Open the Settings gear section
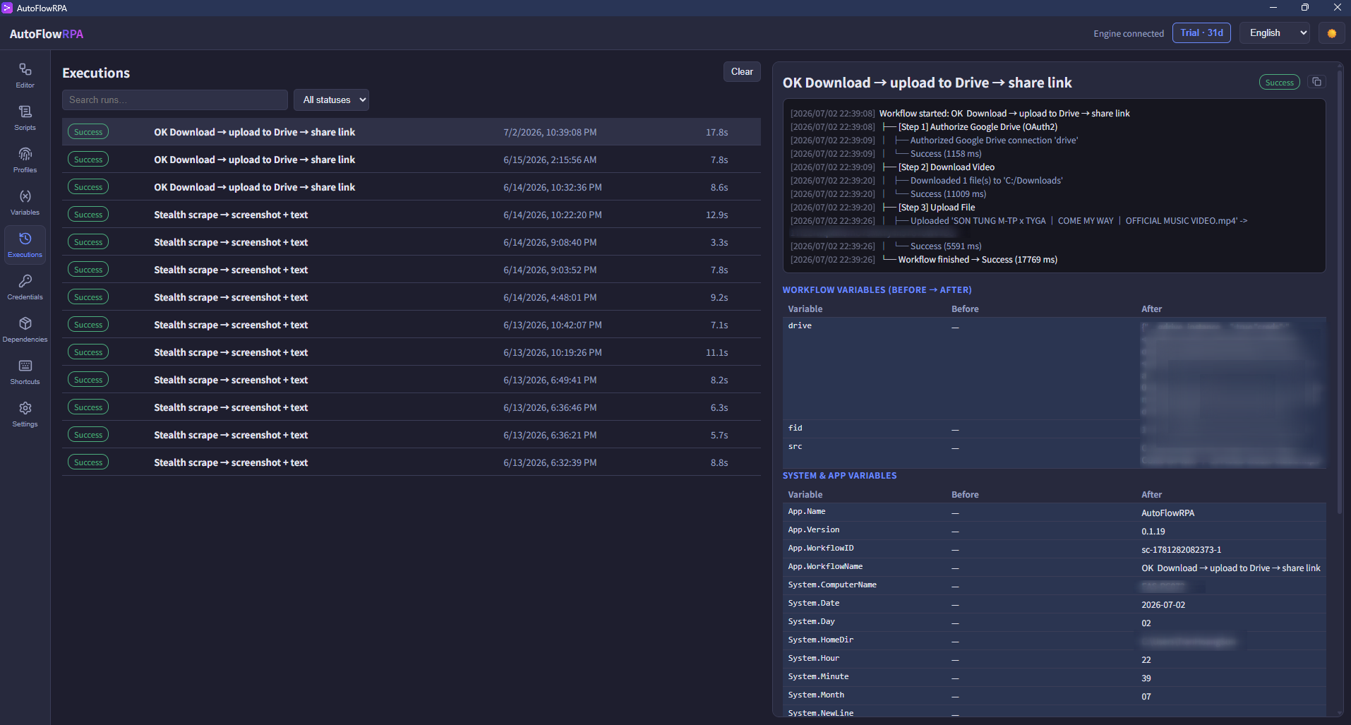 coord(25,414)
